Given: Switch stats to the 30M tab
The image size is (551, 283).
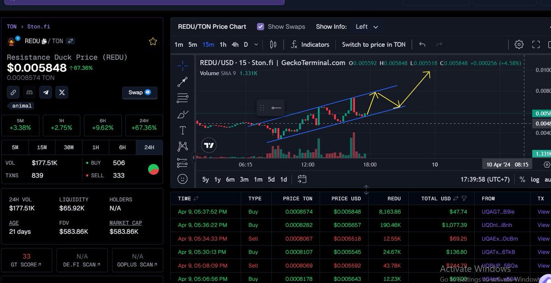Looking at the screenshot, I should tap(69, 147).
